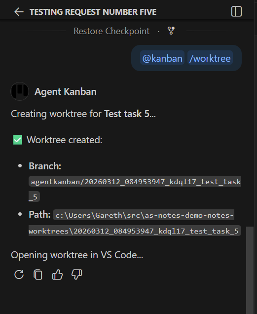Click the Branch: label
Screen dimensions: 257x314
coord(45,166)
